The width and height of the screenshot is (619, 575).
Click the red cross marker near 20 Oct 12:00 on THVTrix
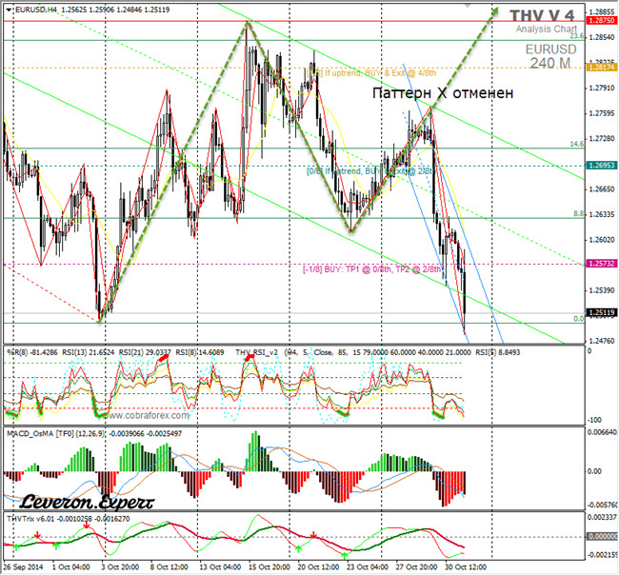tap(313, 536)
